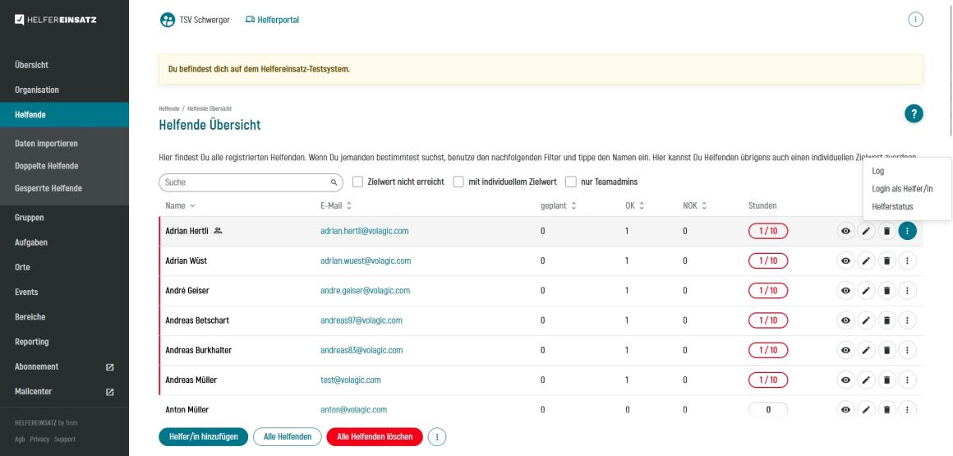Click the trash icon for Andreas Burkhalter

[886, 350]
